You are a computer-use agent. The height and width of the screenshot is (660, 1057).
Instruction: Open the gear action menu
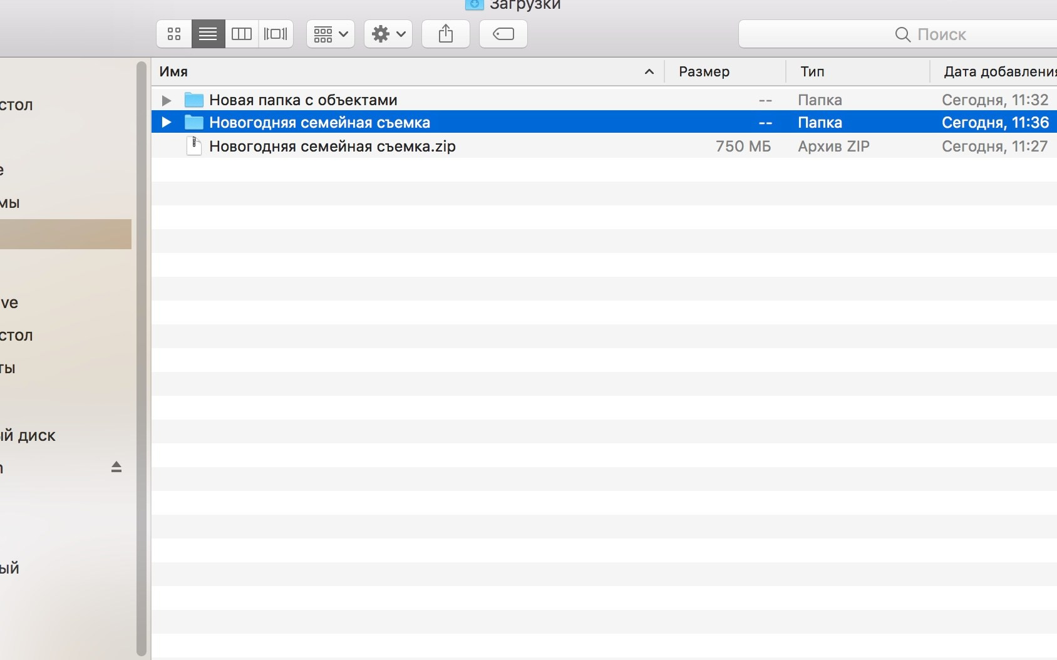[x=388, y=34]
